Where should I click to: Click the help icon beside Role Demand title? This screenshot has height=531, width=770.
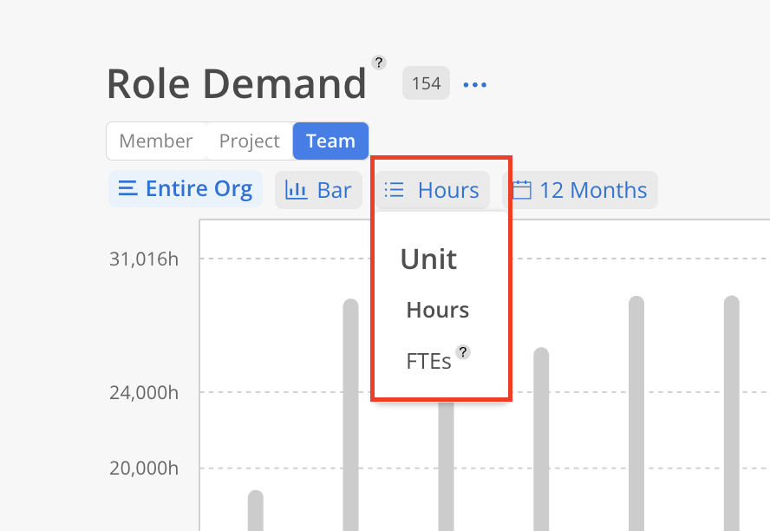[379, 62]
